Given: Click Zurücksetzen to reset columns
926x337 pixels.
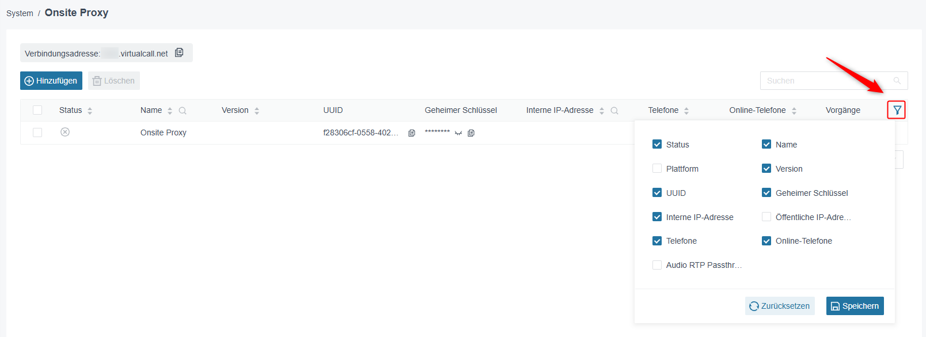Looking at the screenshot, I should click(x=780, y=306).
